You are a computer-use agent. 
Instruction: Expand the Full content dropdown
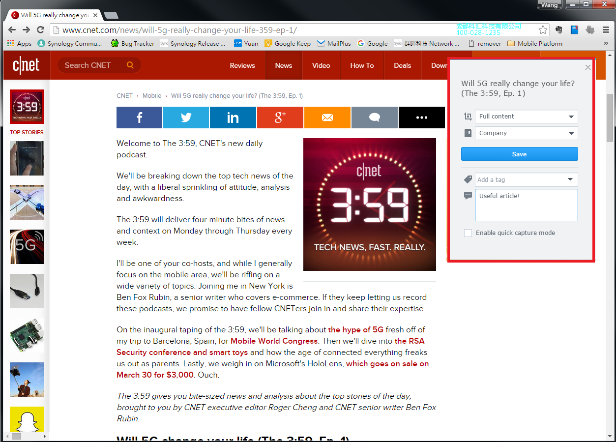point(526,117)
